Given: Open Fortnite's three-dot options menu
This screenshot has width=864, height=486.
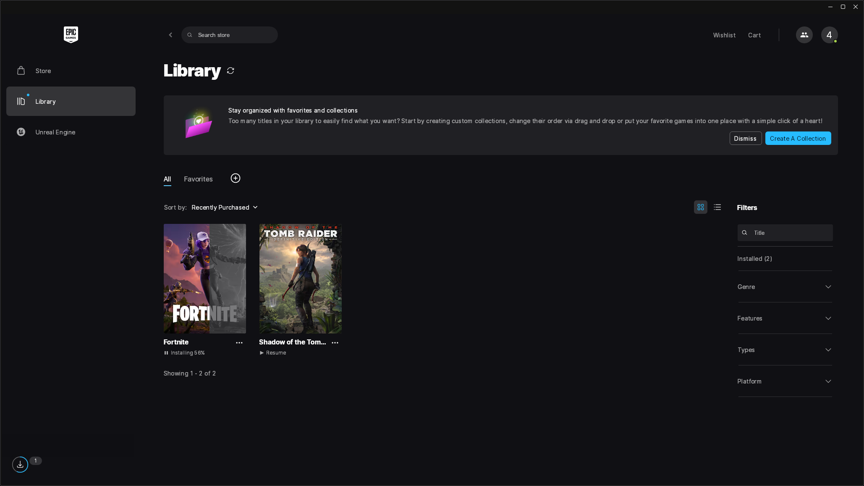Looking at the screenshot, I should click(239, 343).
